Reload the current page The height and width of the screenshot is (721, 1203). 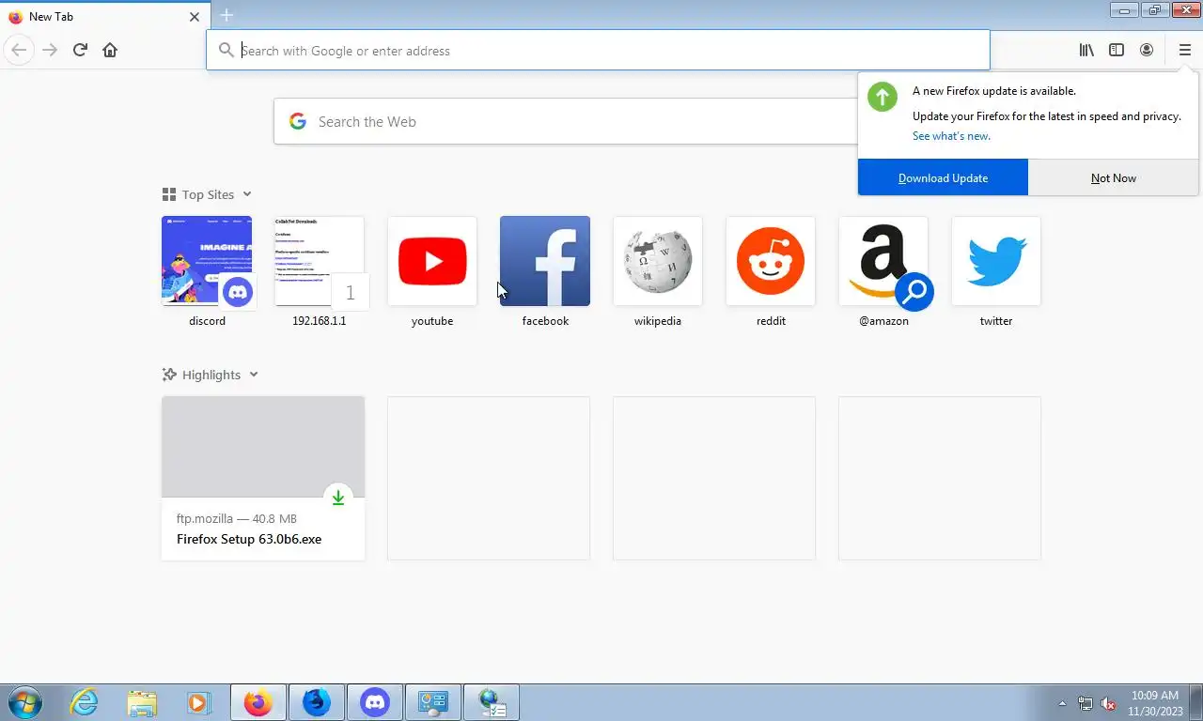click(80, 50)
